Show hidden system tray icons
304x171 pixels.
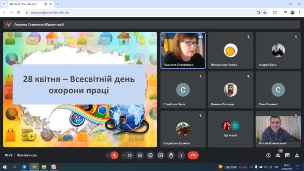coord(251,167)
